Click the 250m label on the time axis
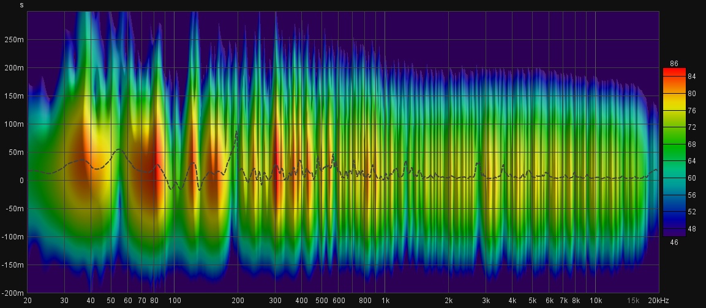The width and height of the screenshot is (706, 308). [15, 40]
